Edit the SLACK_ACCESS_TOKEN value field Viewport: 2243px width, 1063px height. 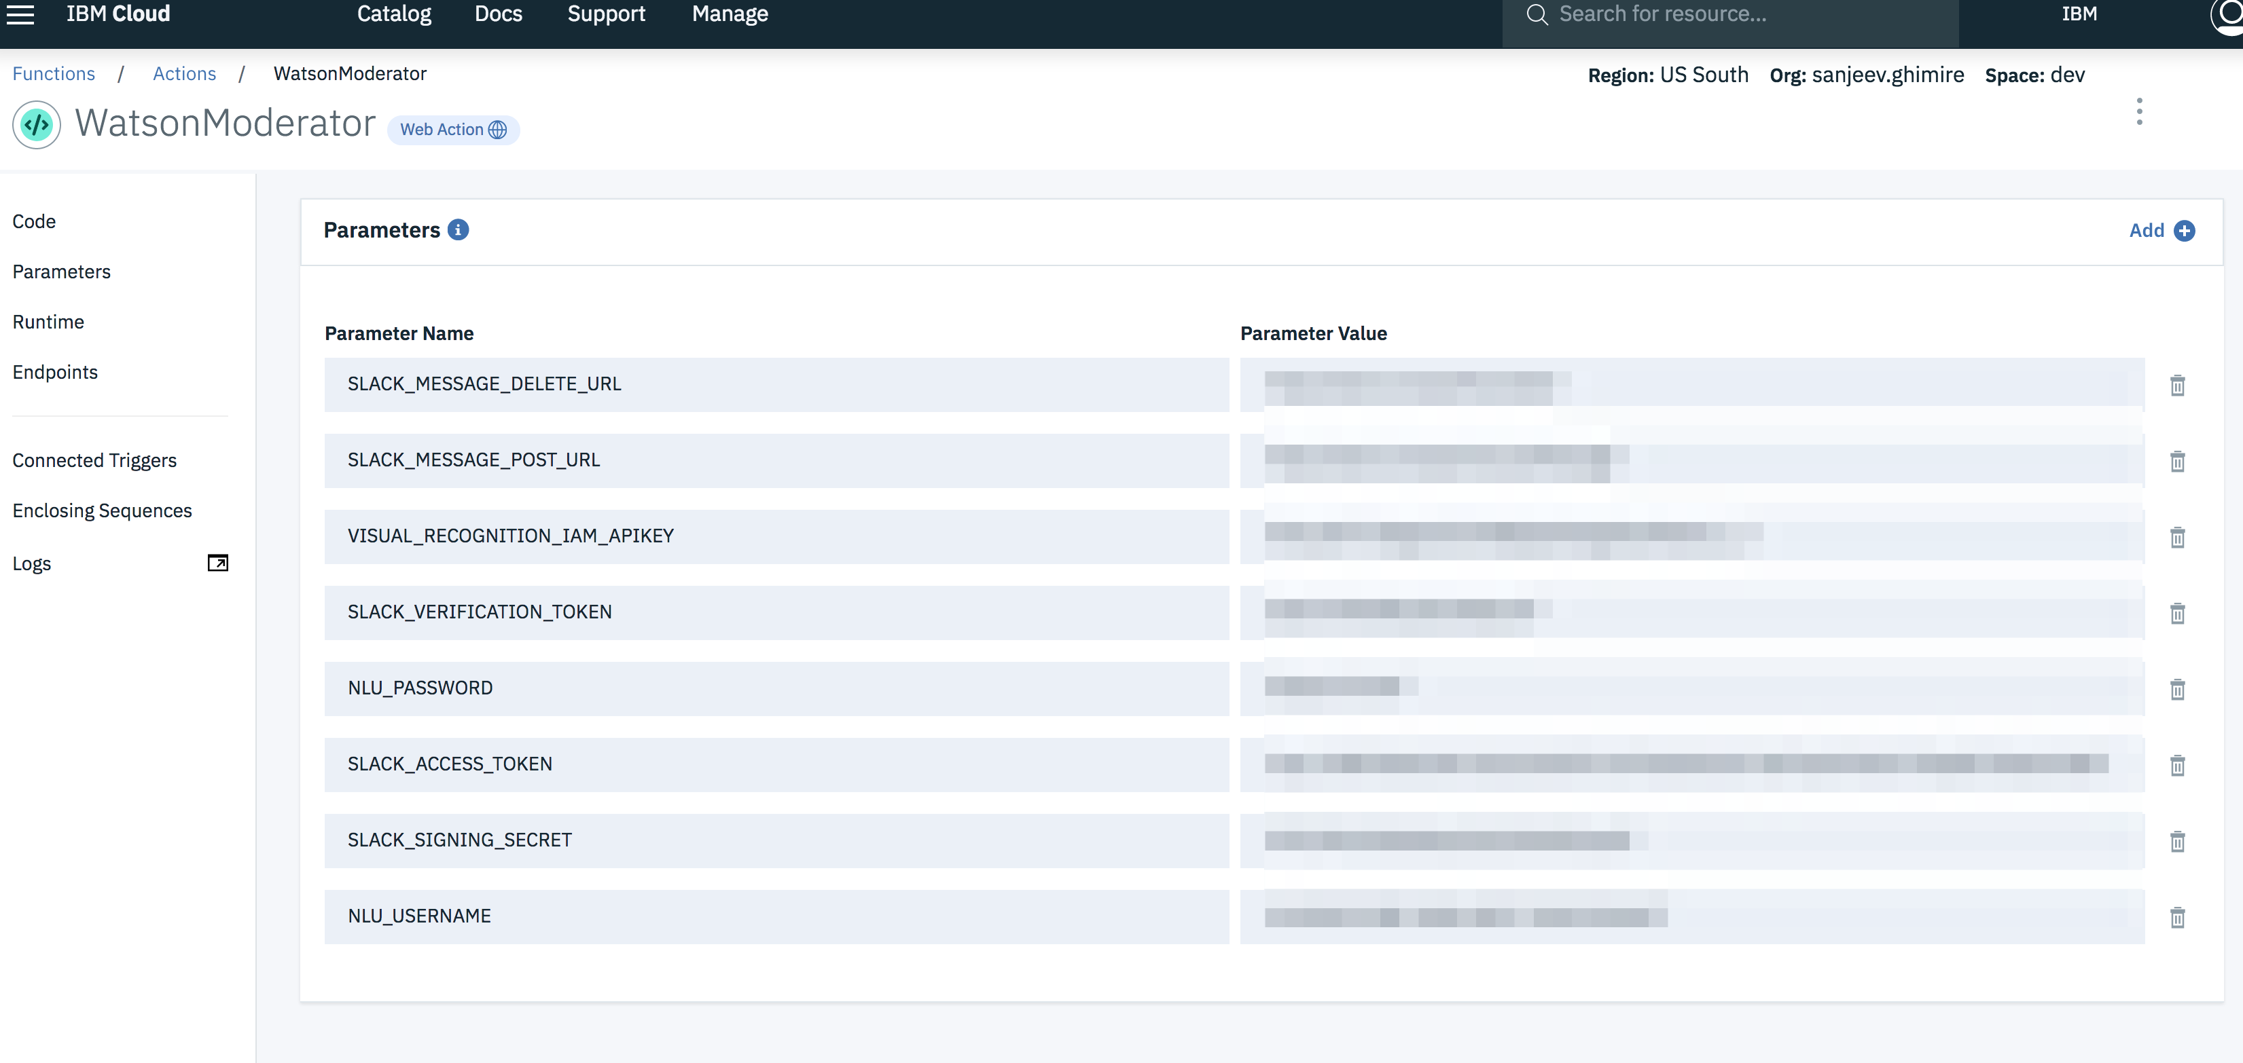point(1692,764)
